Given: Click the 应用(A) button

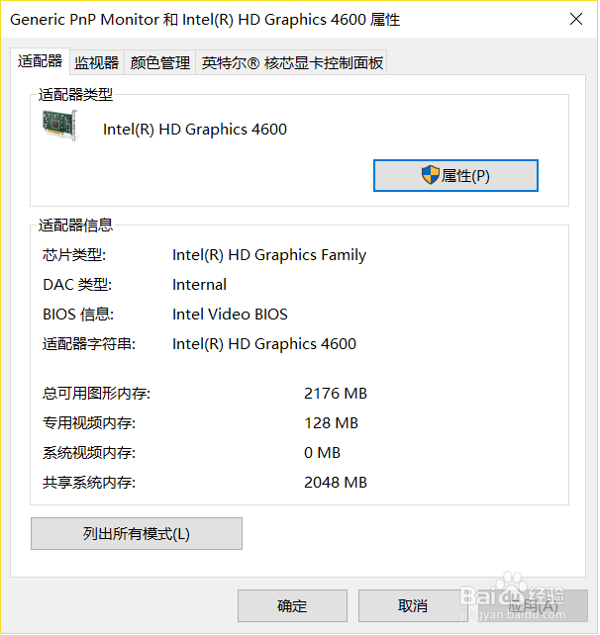Looking at the screenshot, I should pos(533,606).
